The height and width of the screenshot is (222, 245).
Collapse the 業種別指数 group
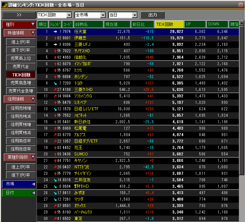tap(20, 157)
